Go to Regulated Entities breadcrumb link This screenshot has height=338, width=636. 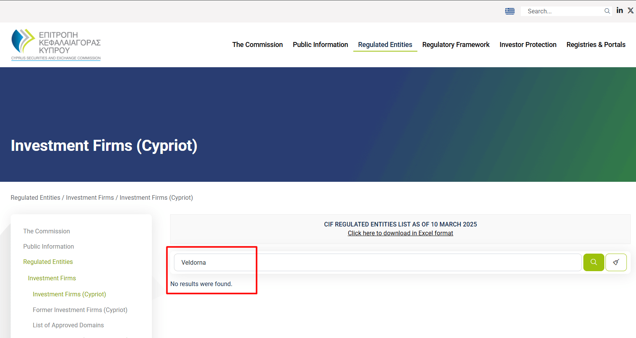[35, 197]
